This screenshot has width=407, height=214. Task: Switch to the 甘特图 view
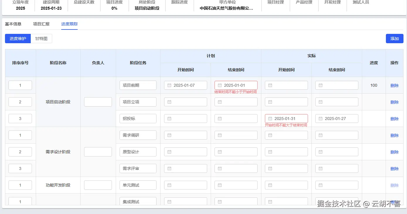coord(41,39)
